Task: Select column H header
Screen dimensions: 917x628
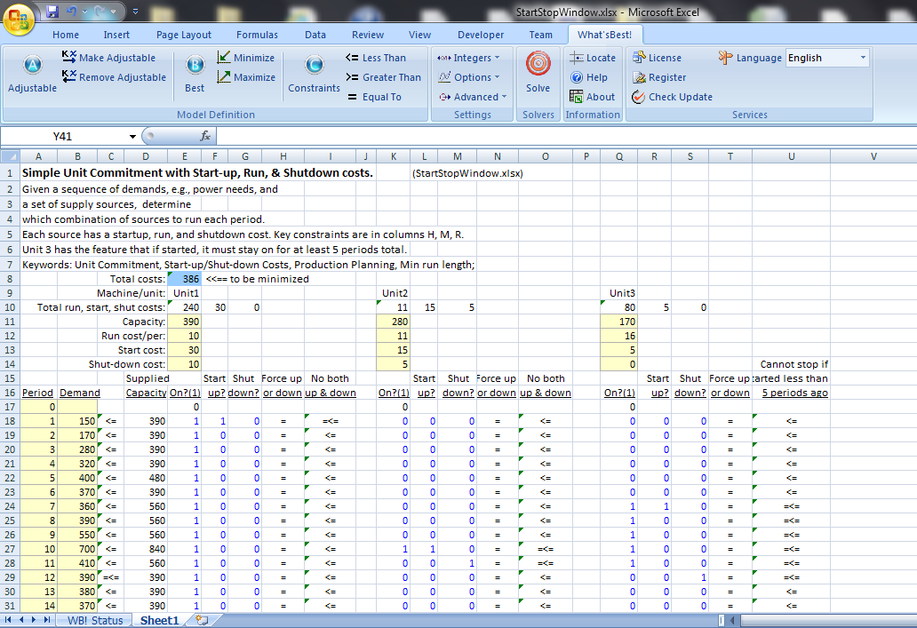Action: coord(283,156)
